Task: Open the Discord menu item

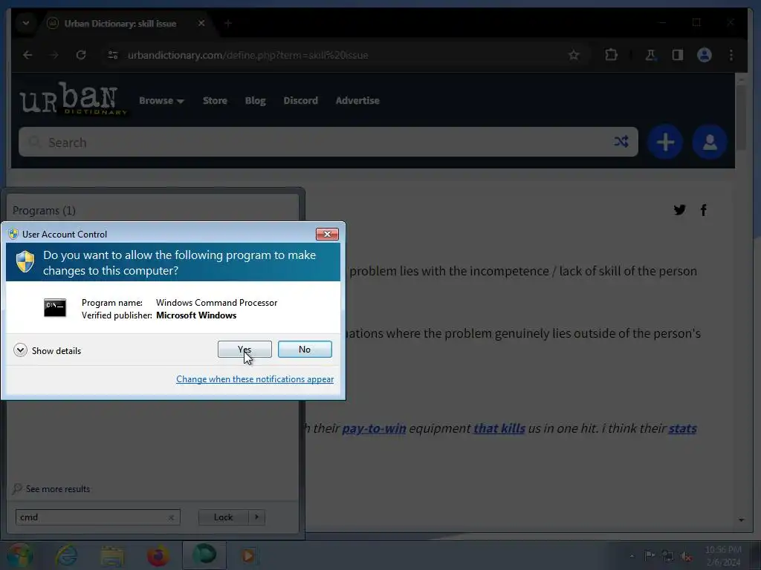Action: tap(300, 100)
